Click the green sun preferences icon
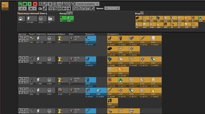The image size is (205, 114). (30, 4)
